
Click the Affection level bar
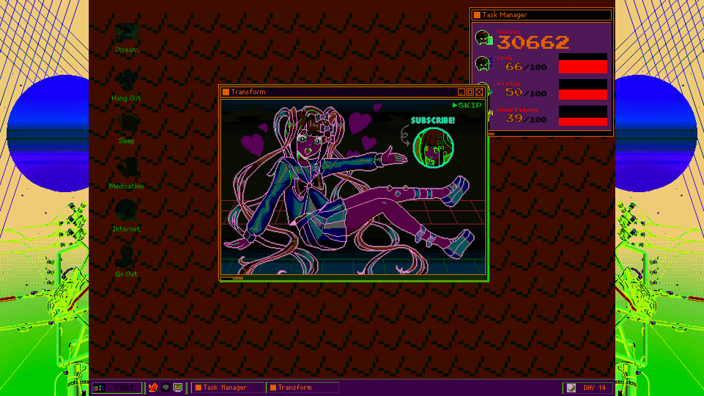tap(583, 89)
